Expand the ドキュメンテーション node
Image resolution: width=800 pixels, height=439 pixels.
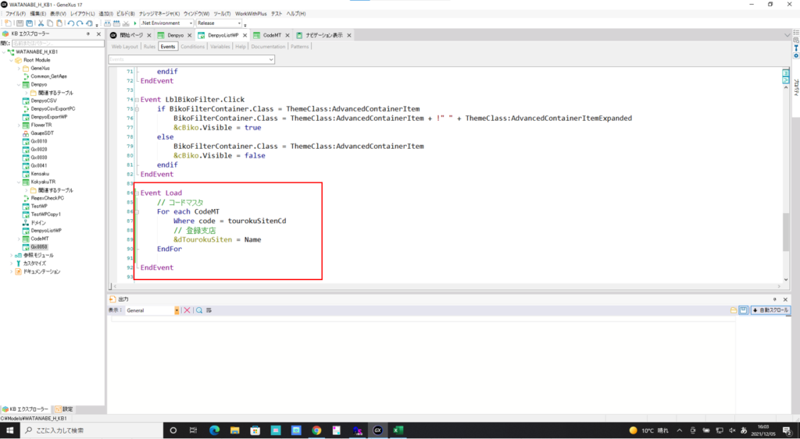(x=11, y=271)
